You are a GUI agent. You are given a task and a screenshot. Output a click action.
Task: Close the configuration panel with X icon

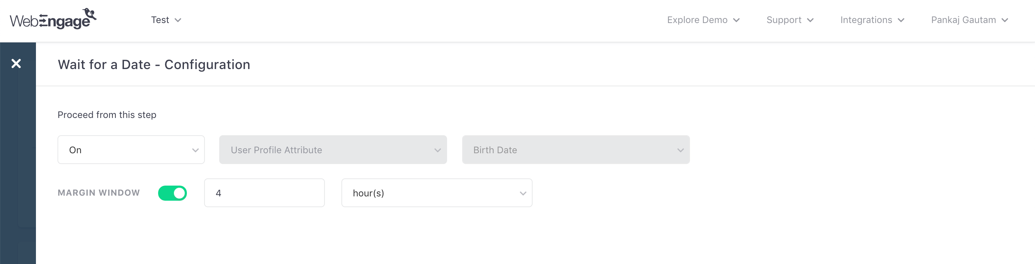[16, 64]
